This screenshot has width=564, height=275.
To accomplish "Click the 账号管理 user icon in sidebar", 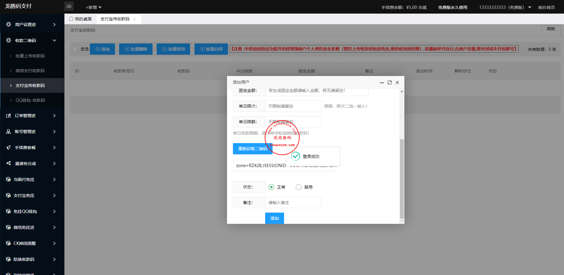I will (x=9, y=132).
